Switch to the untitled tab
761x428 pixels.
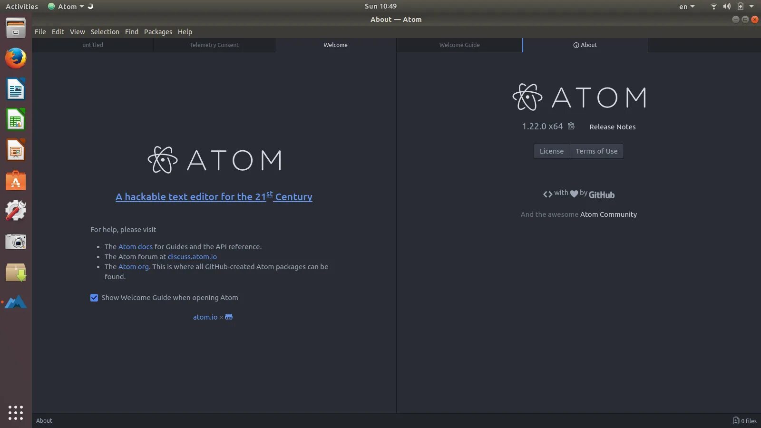[93, 45]
